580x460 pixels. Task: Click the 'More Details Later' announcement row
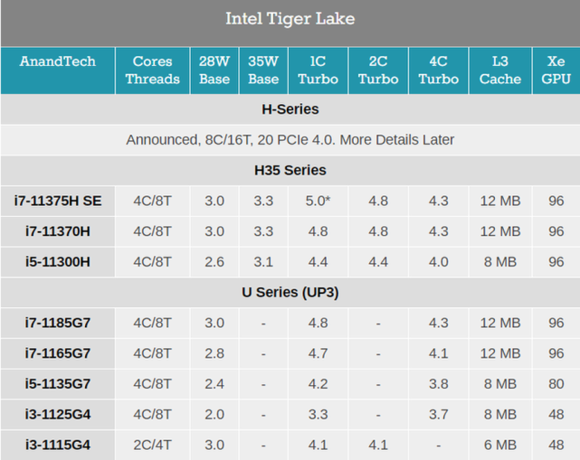(290, 139)
